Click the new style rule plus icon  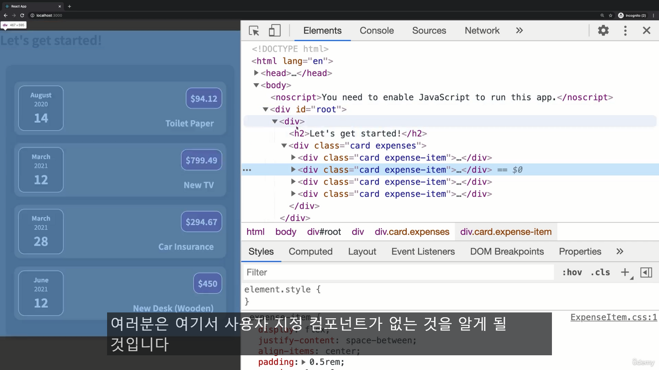point(625,272)
